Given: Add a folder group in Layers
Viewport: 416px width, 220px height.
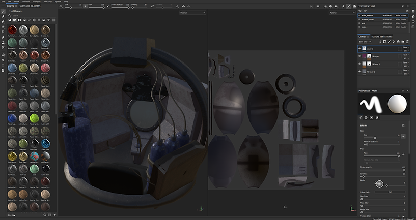Looking at the screenshot, I should click(403, 42).
